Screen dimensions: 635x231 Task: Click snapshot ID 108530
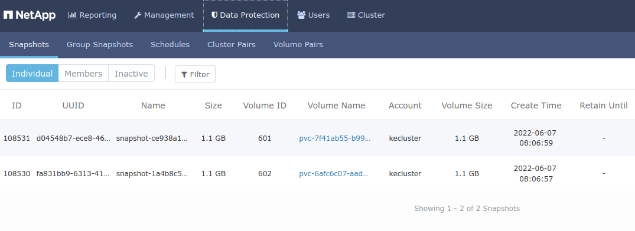pos(17,174)
